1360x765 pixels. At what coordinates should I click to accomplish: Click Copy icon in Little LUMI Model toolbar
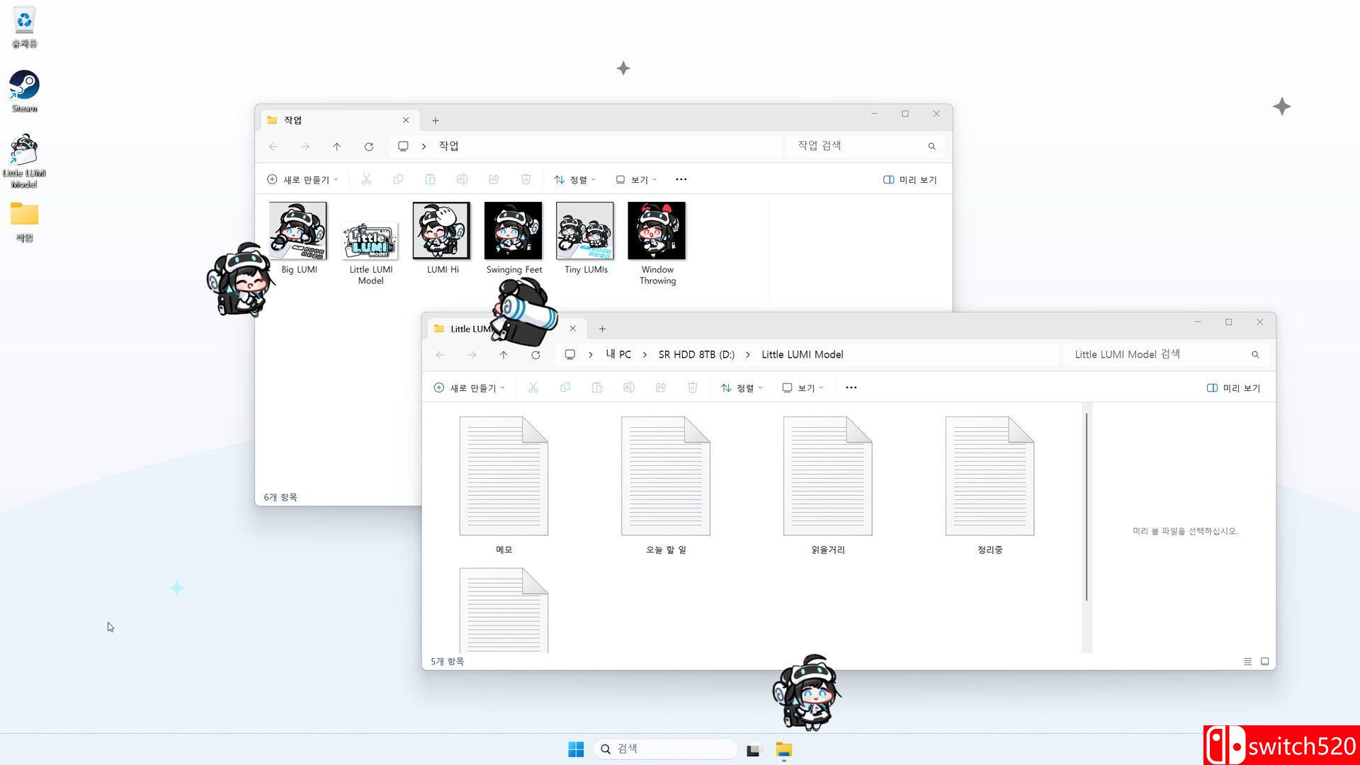pyautogui.click(x=565, y=387)
